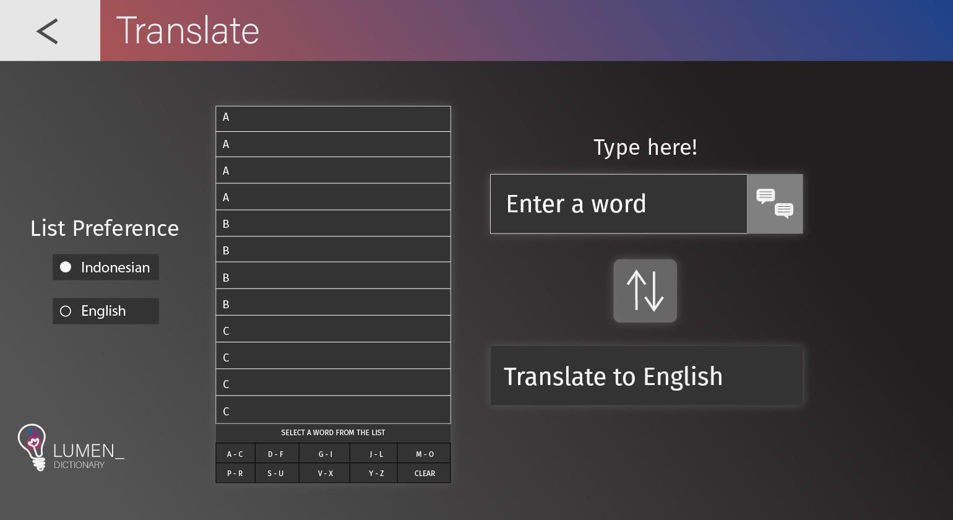The width and height of the screenshot is (953, 520).
Task: Click the Enter a word text field
Action: point(618,204)
